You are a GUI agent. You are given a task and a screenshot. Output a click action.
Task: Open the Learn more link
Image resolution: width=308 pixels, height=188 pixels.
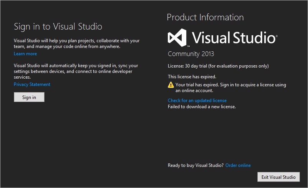tap(25, 54)
